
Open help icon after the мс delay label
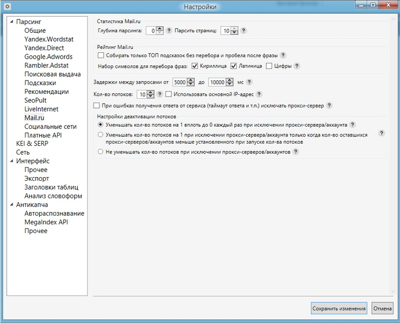249,82
